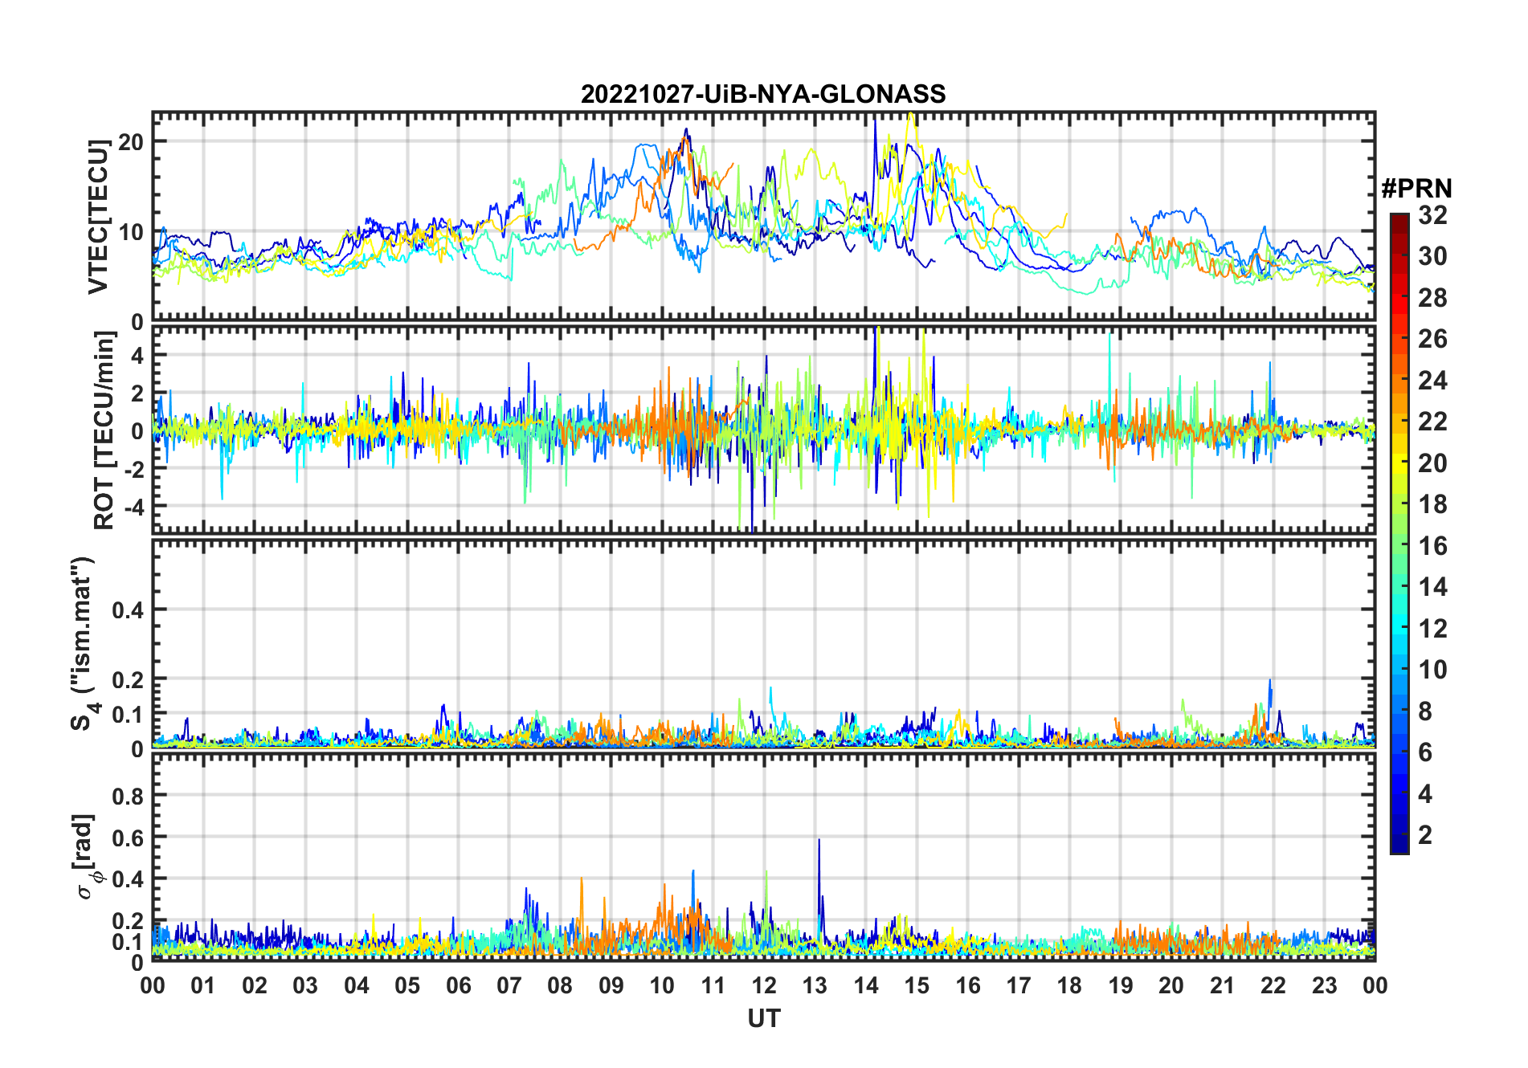Click UT axis hour label 03
1528x1068 pixels.
pyautogui.click(x=305, y=985)
